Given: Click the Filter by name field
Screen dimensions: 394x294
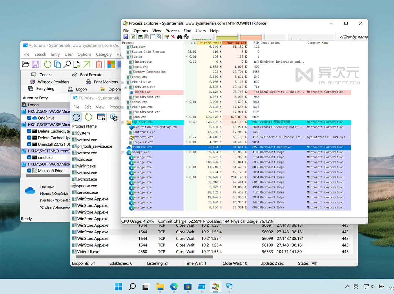Looking at the screenshot, I should point(352,37).
